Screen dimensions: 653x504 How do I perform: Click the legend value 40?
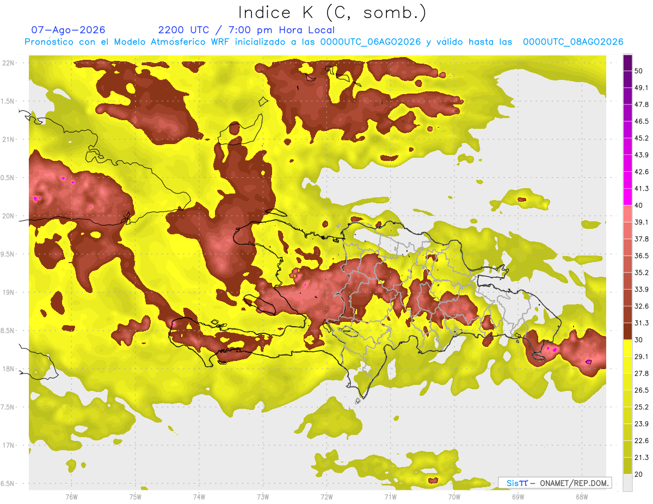tap(640, 206)
